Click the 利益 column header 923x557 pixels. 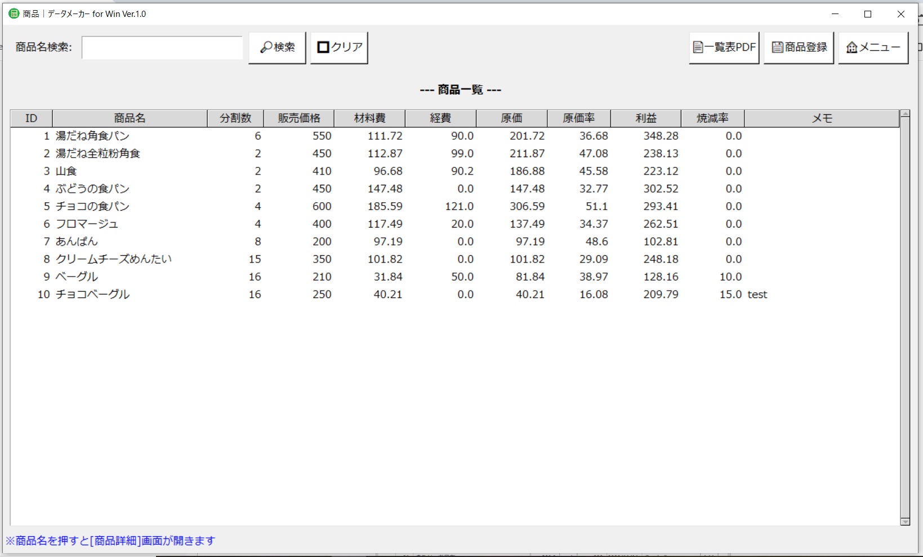click(x=646, y=118)
